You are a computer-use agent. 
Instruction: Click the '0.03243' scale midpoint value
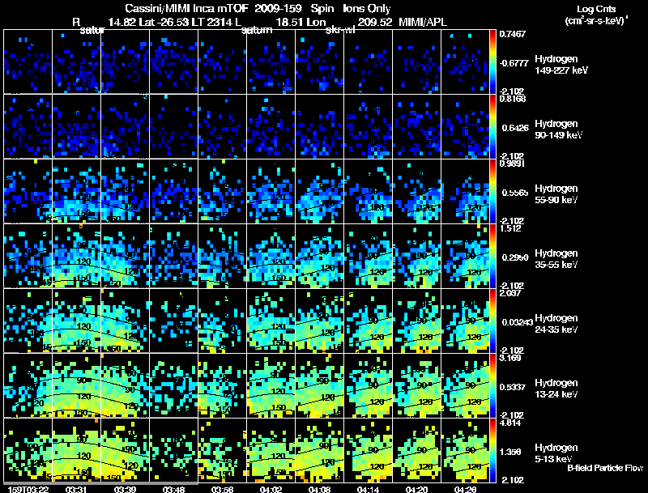(x=518, y=322)
